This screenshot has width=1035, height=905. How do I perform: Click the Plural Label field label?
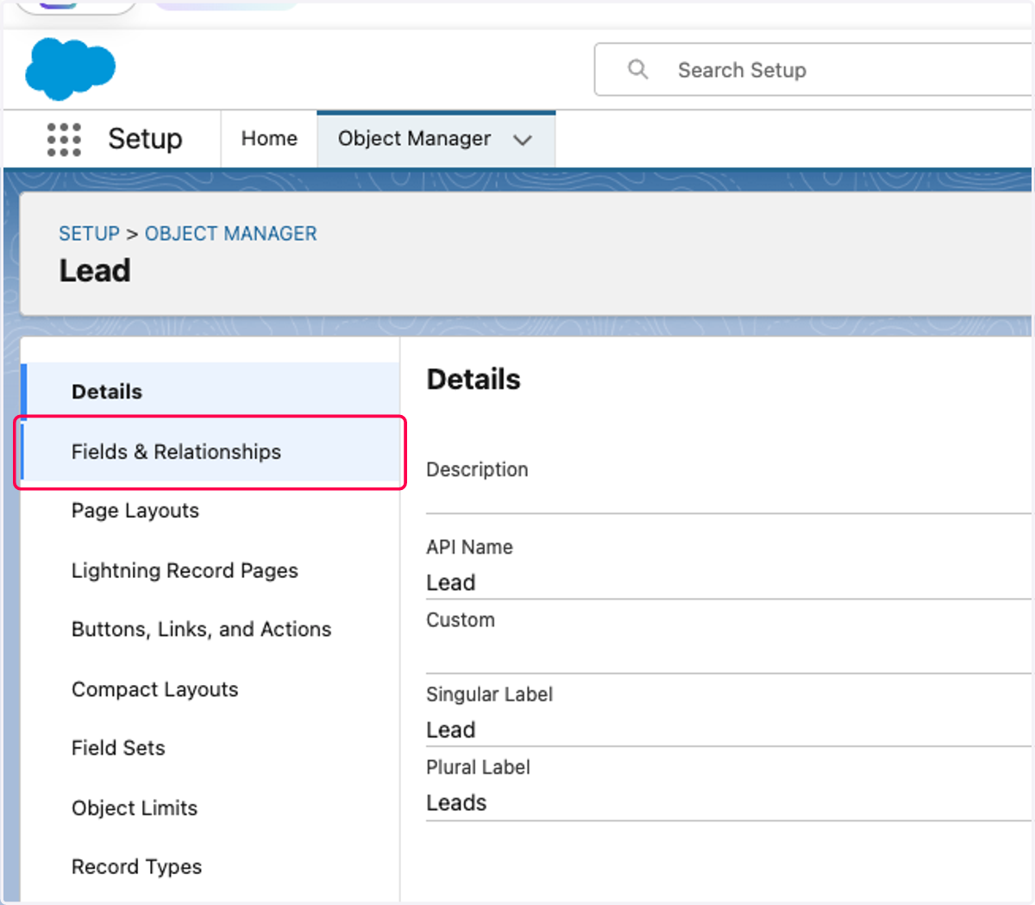coord(478,767)
